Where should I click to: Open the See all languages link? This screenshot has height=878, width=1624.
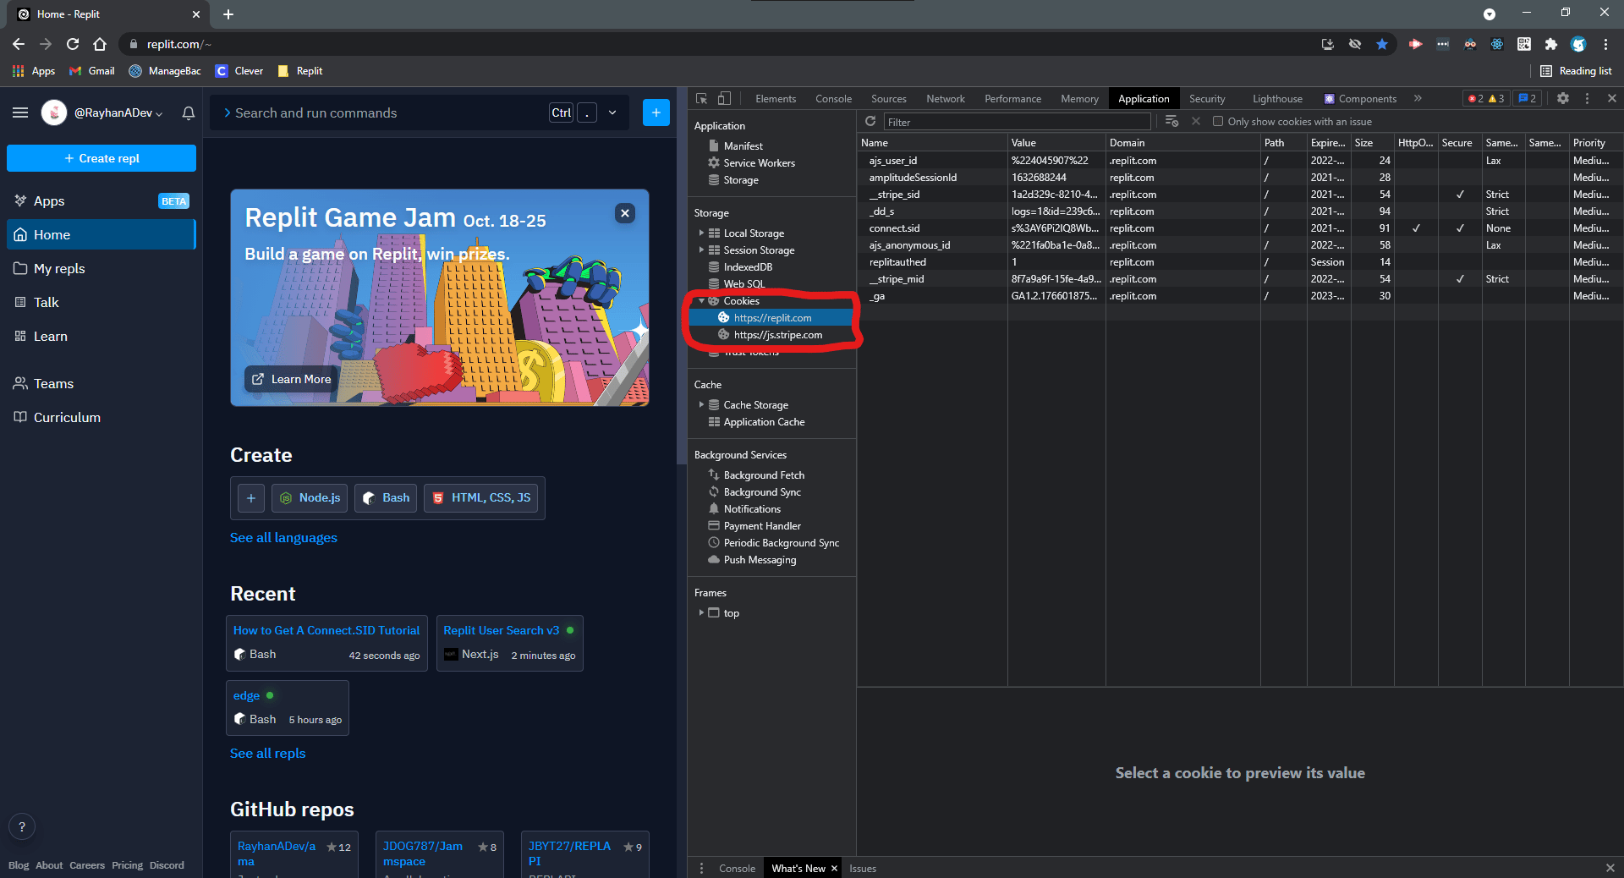283,538
